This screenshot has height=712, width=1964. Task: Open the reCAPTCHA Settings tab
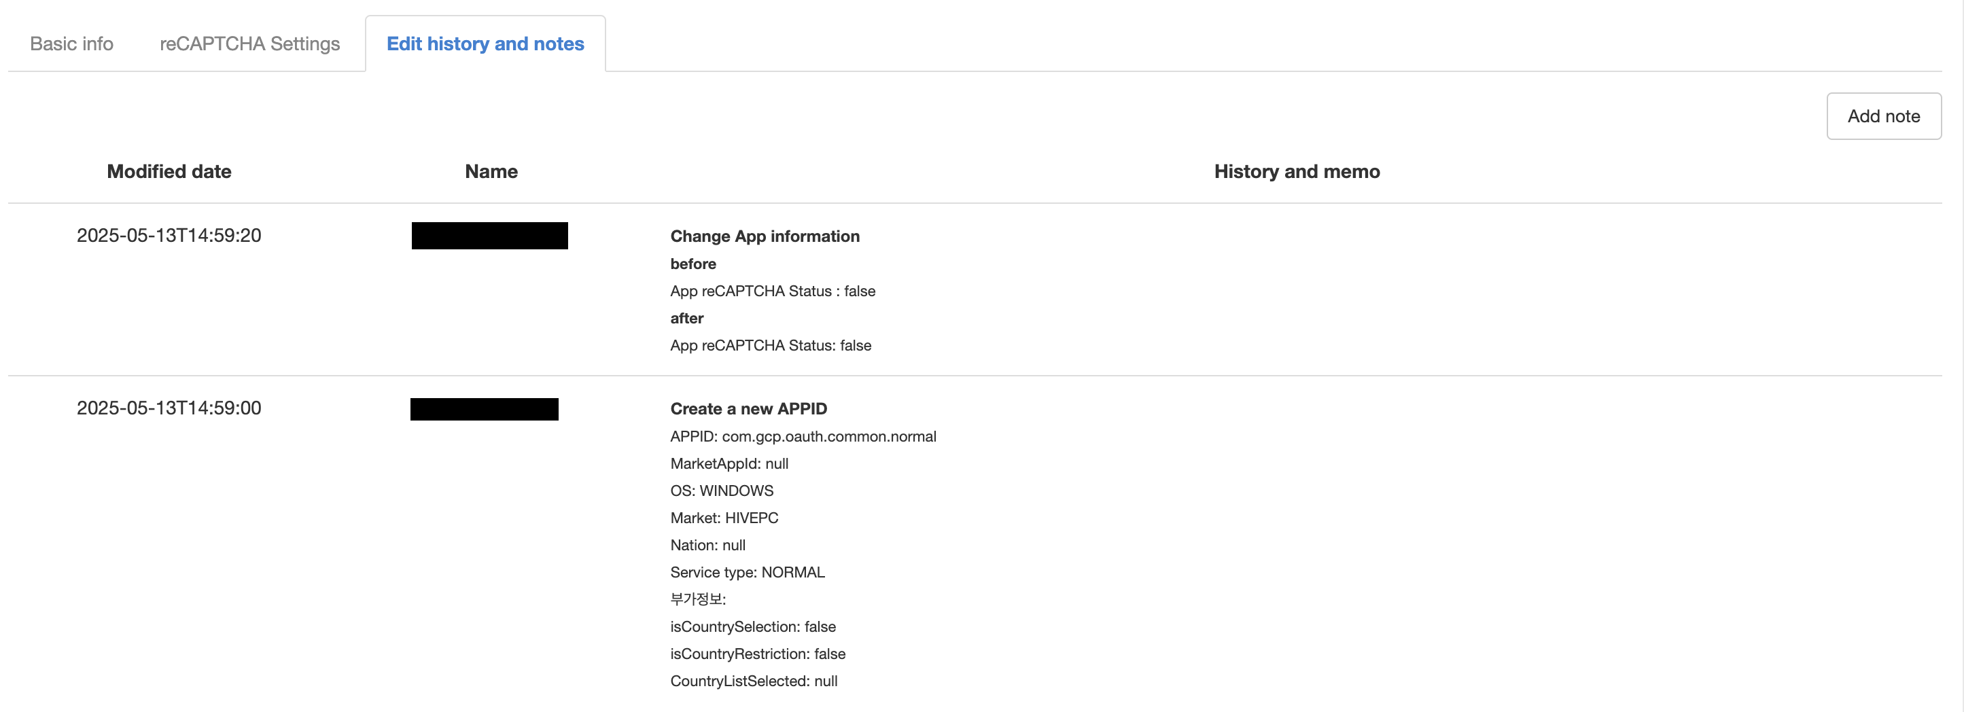coord(249,44)
